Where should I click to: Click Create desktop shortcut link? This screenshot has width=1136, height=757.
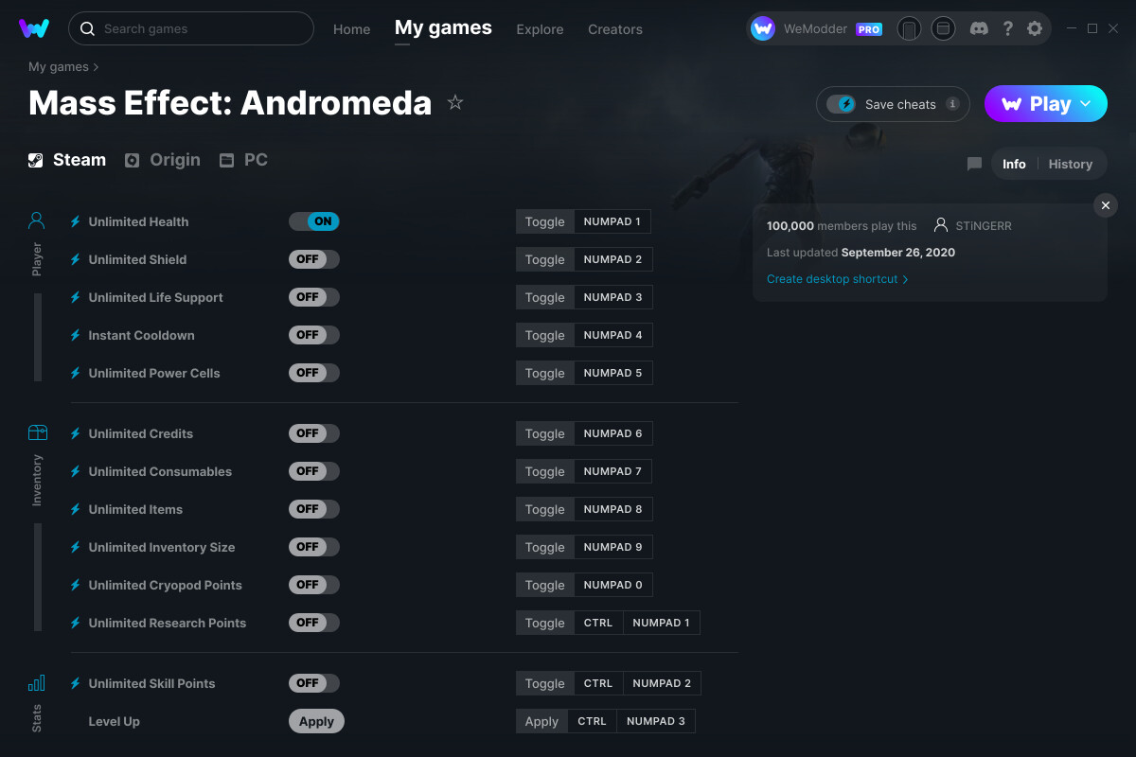click(x=838, y=279)
